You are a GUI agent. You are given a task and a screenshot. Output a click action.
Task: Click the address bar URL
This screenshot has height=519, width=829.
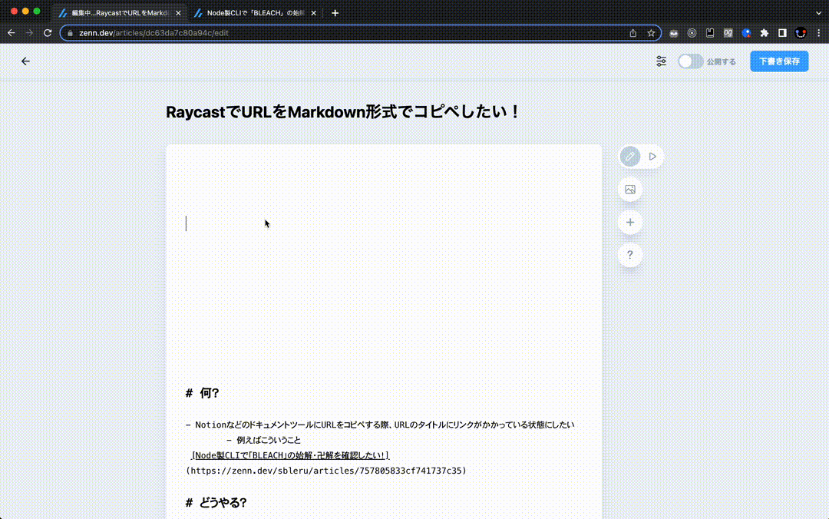point(154,33)
